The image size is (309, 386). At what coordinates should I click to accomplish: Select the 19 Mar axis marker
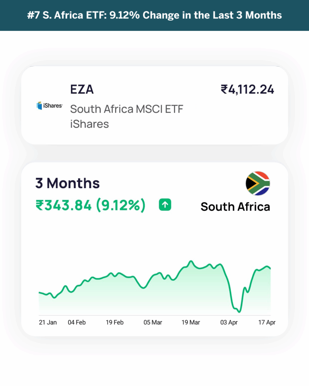pos(191,323)
